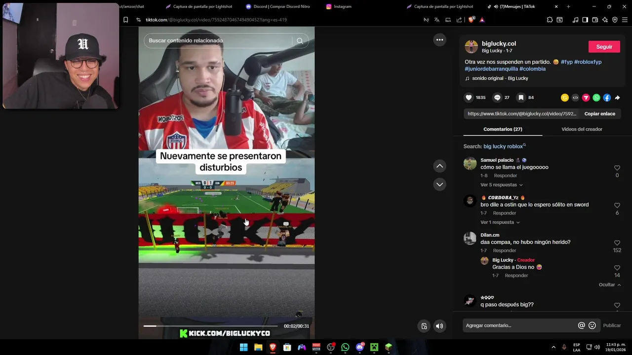This screenshot has height=355, width=632.
Task: Click the 'Seguir' button
Action: click(x=604, y=47)
